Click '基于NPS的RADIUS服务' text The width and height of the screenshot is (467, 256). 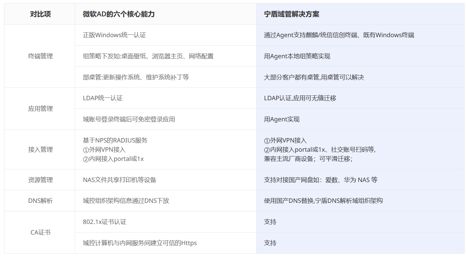(115, 140)
